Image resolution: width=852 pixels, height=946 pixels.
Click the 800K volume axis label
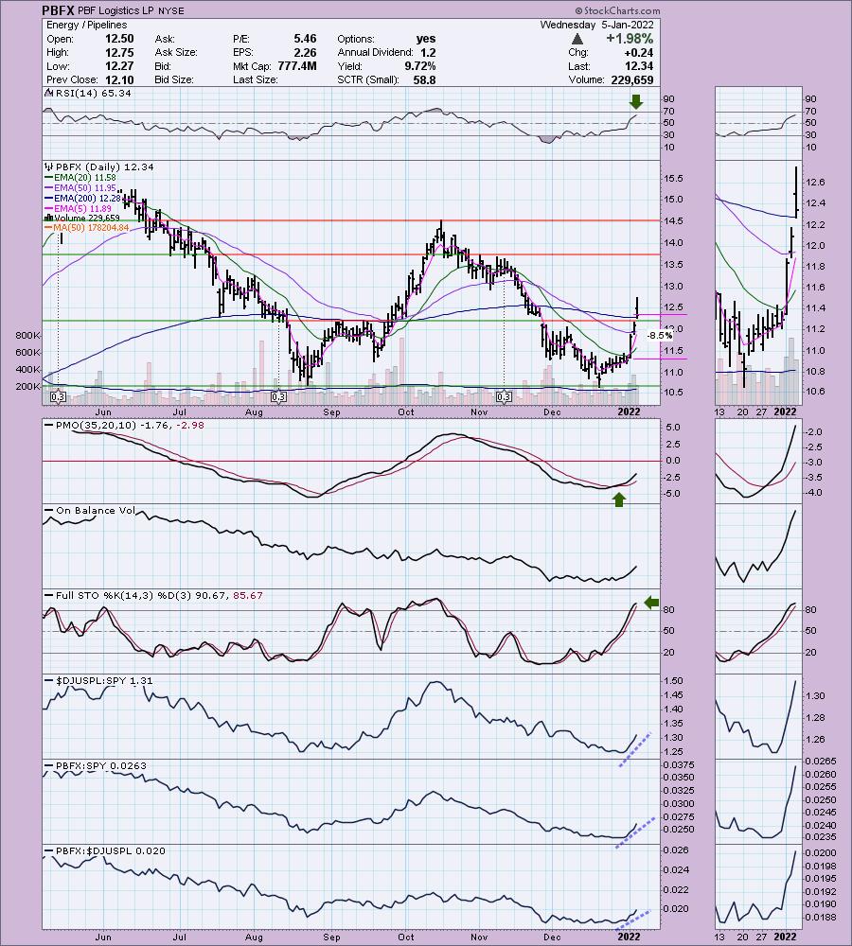[27, 336]
